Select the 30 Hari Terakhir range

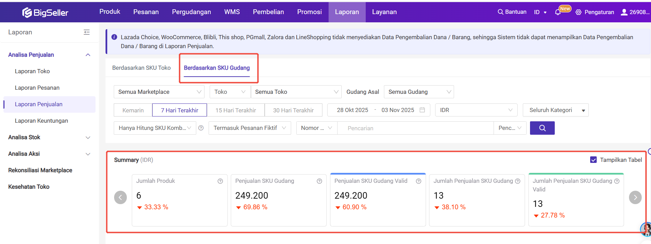(x=293, y=110)
